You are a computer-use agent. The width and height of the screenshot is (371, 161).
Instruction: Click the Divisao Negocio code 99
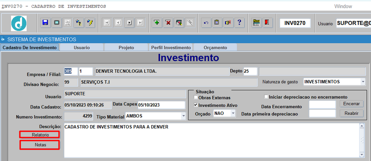(x=71, y=82)
